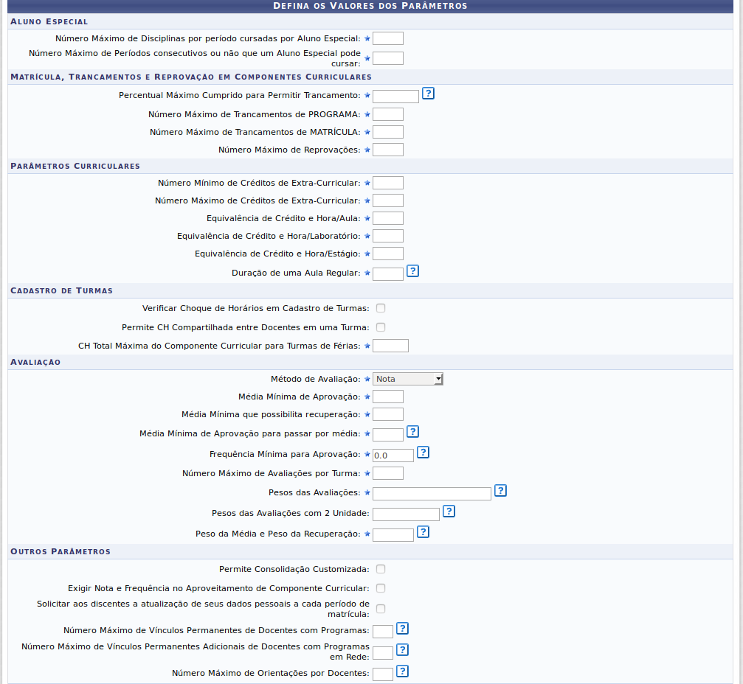This screenshot has width=743, height=684.
Task: Click the Pesos das Avaliações text field
Action: [432, 494]
